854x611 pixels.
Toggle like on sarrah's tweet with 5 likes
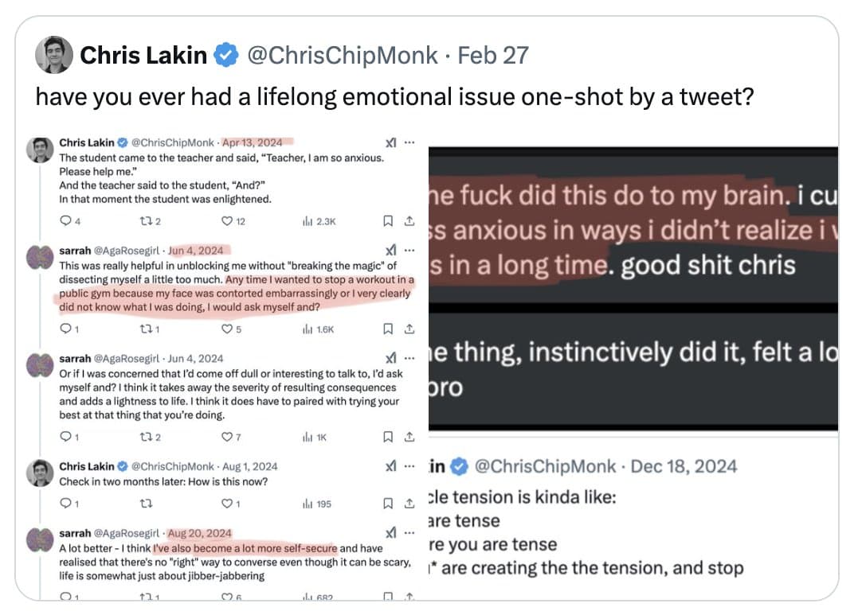[227, 329]
